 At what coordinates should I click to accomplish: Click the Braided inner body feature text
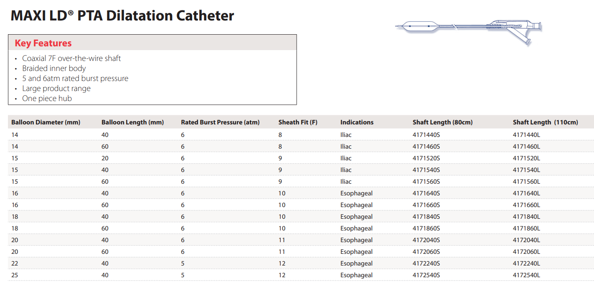point(54,68)
